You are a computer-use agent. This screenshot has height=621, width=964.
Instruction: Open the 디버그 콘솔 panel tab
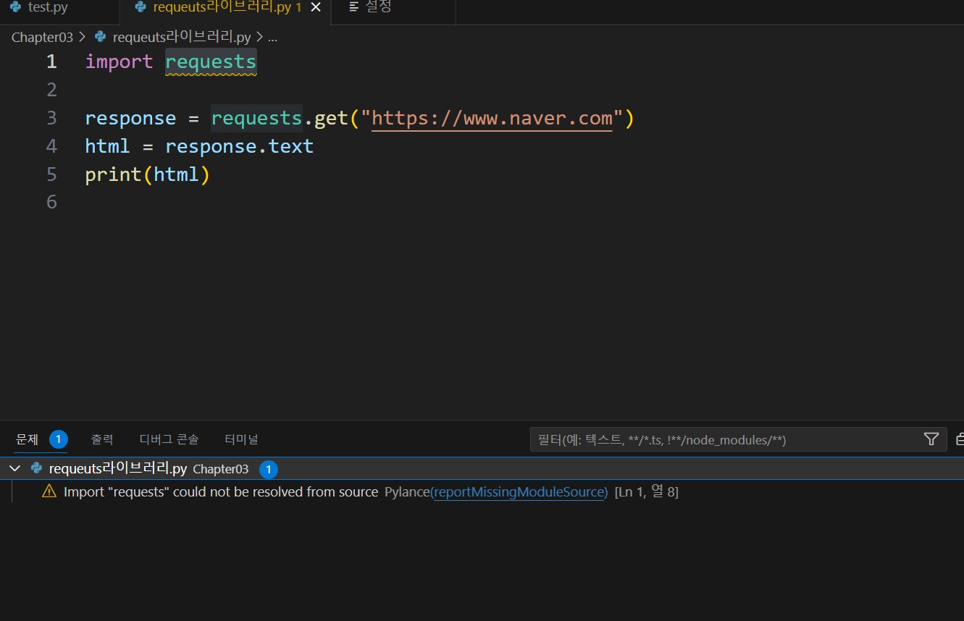[x=169, y=439]
